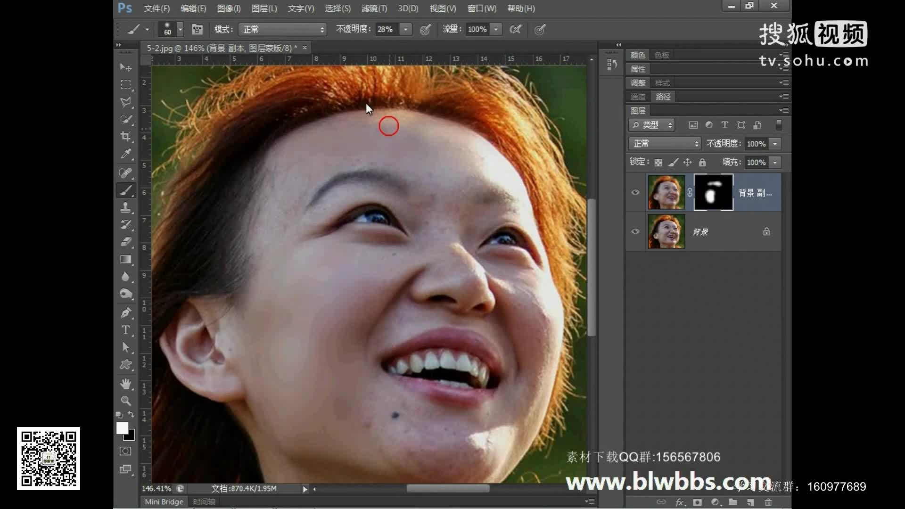Viewport: 905px width, 509px height.
Task: Expand the layer blend mode dropdown
Action: coord(665,143)
